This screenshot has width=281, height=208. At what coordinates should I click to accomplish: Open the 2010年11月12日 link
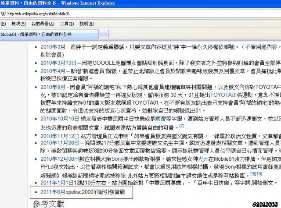coord(60,136)
